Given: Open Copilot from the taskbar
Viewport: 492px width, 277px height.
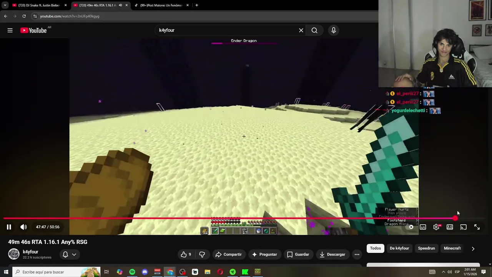Looking at the screenshot, I should pyautogui.click(x=120, y=272).
